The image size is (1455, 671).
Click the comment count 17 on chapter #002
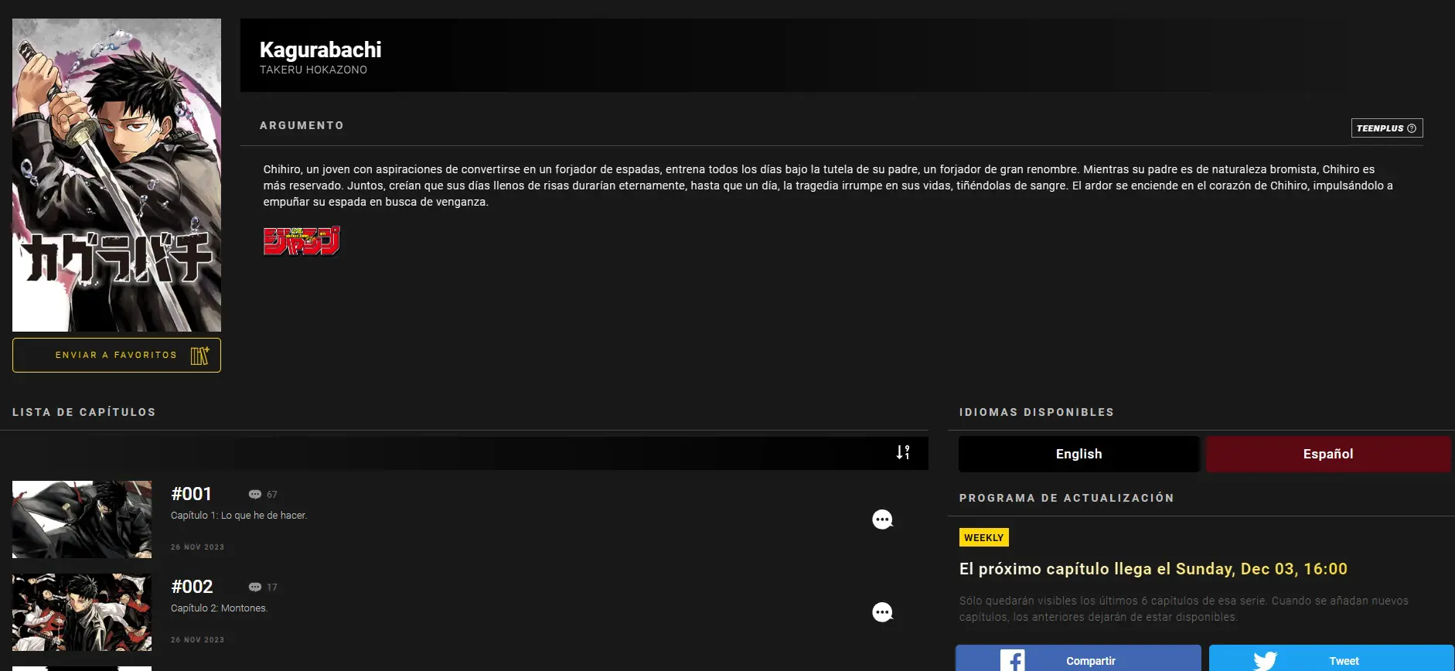coord(263,588)
